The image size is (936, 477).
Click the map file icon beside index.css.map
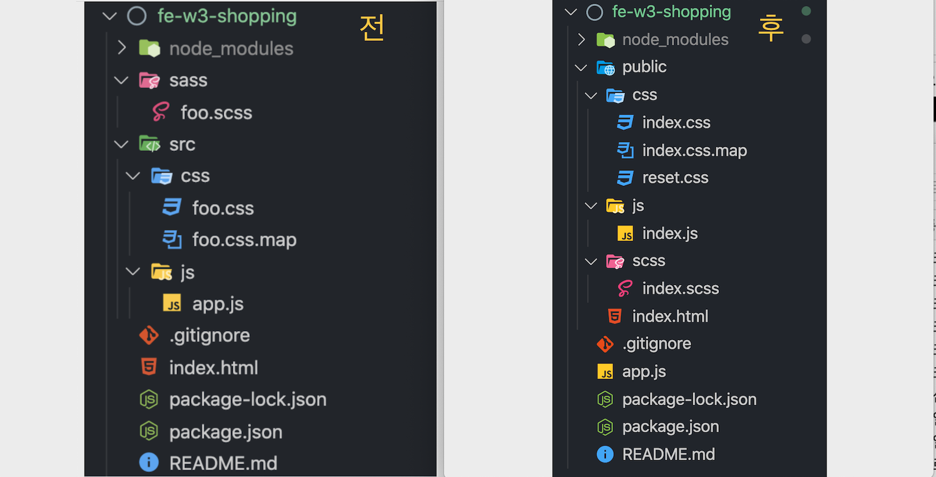click(625, 150)
